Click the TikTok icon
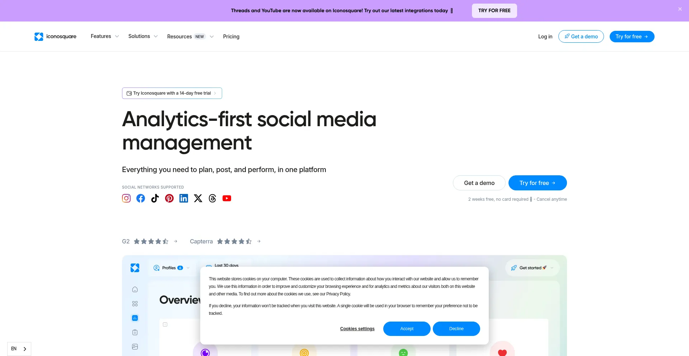689x356 pixels. point(155,198)
